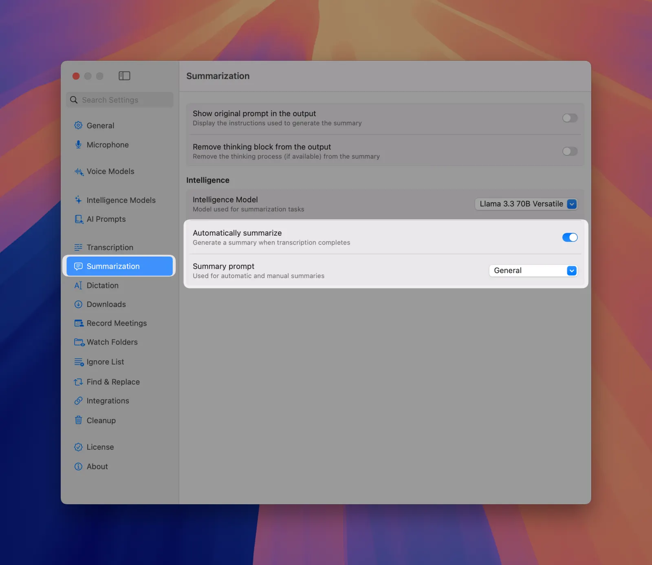The width and height of the screenshot is (652, 565).
Task: Click the License badge icon
Action: [78, 447]
